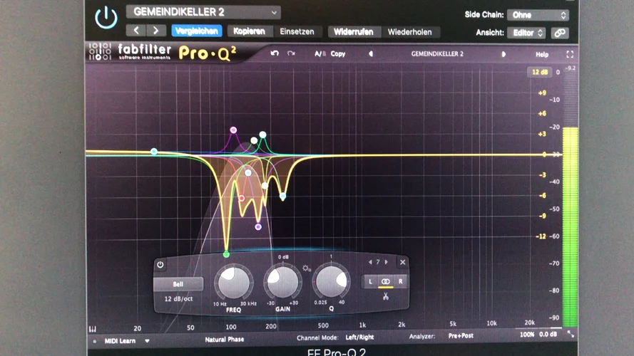Open the MIDI Learn dropdown arrow
634x356 pixels.
coord(147,341)
